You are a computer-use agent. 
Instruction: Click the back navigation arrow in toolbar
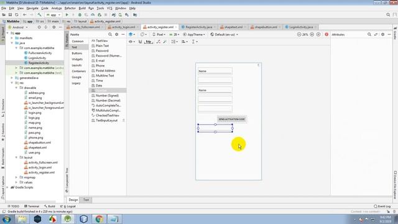(25, 15)
